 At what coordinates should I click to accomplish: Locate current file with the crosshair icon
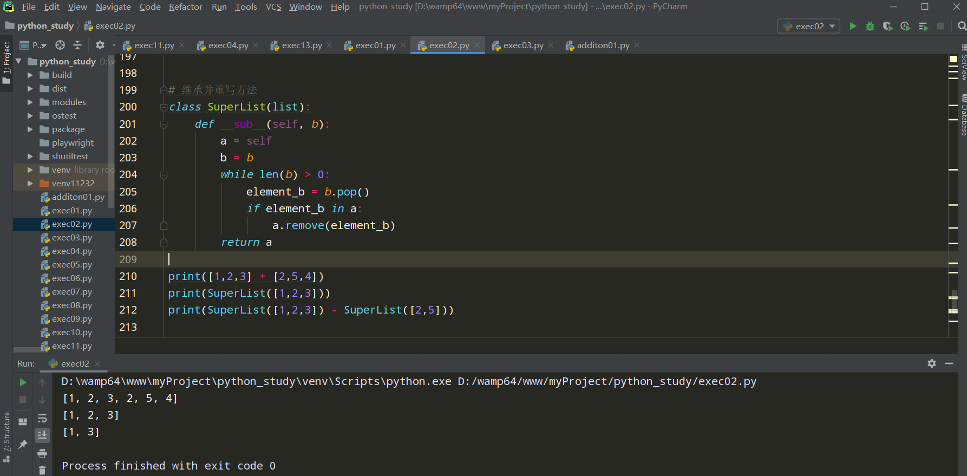(60, 45)
